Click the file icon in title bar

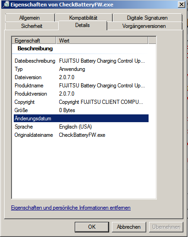pyautogui.click(x=6, y=4)
